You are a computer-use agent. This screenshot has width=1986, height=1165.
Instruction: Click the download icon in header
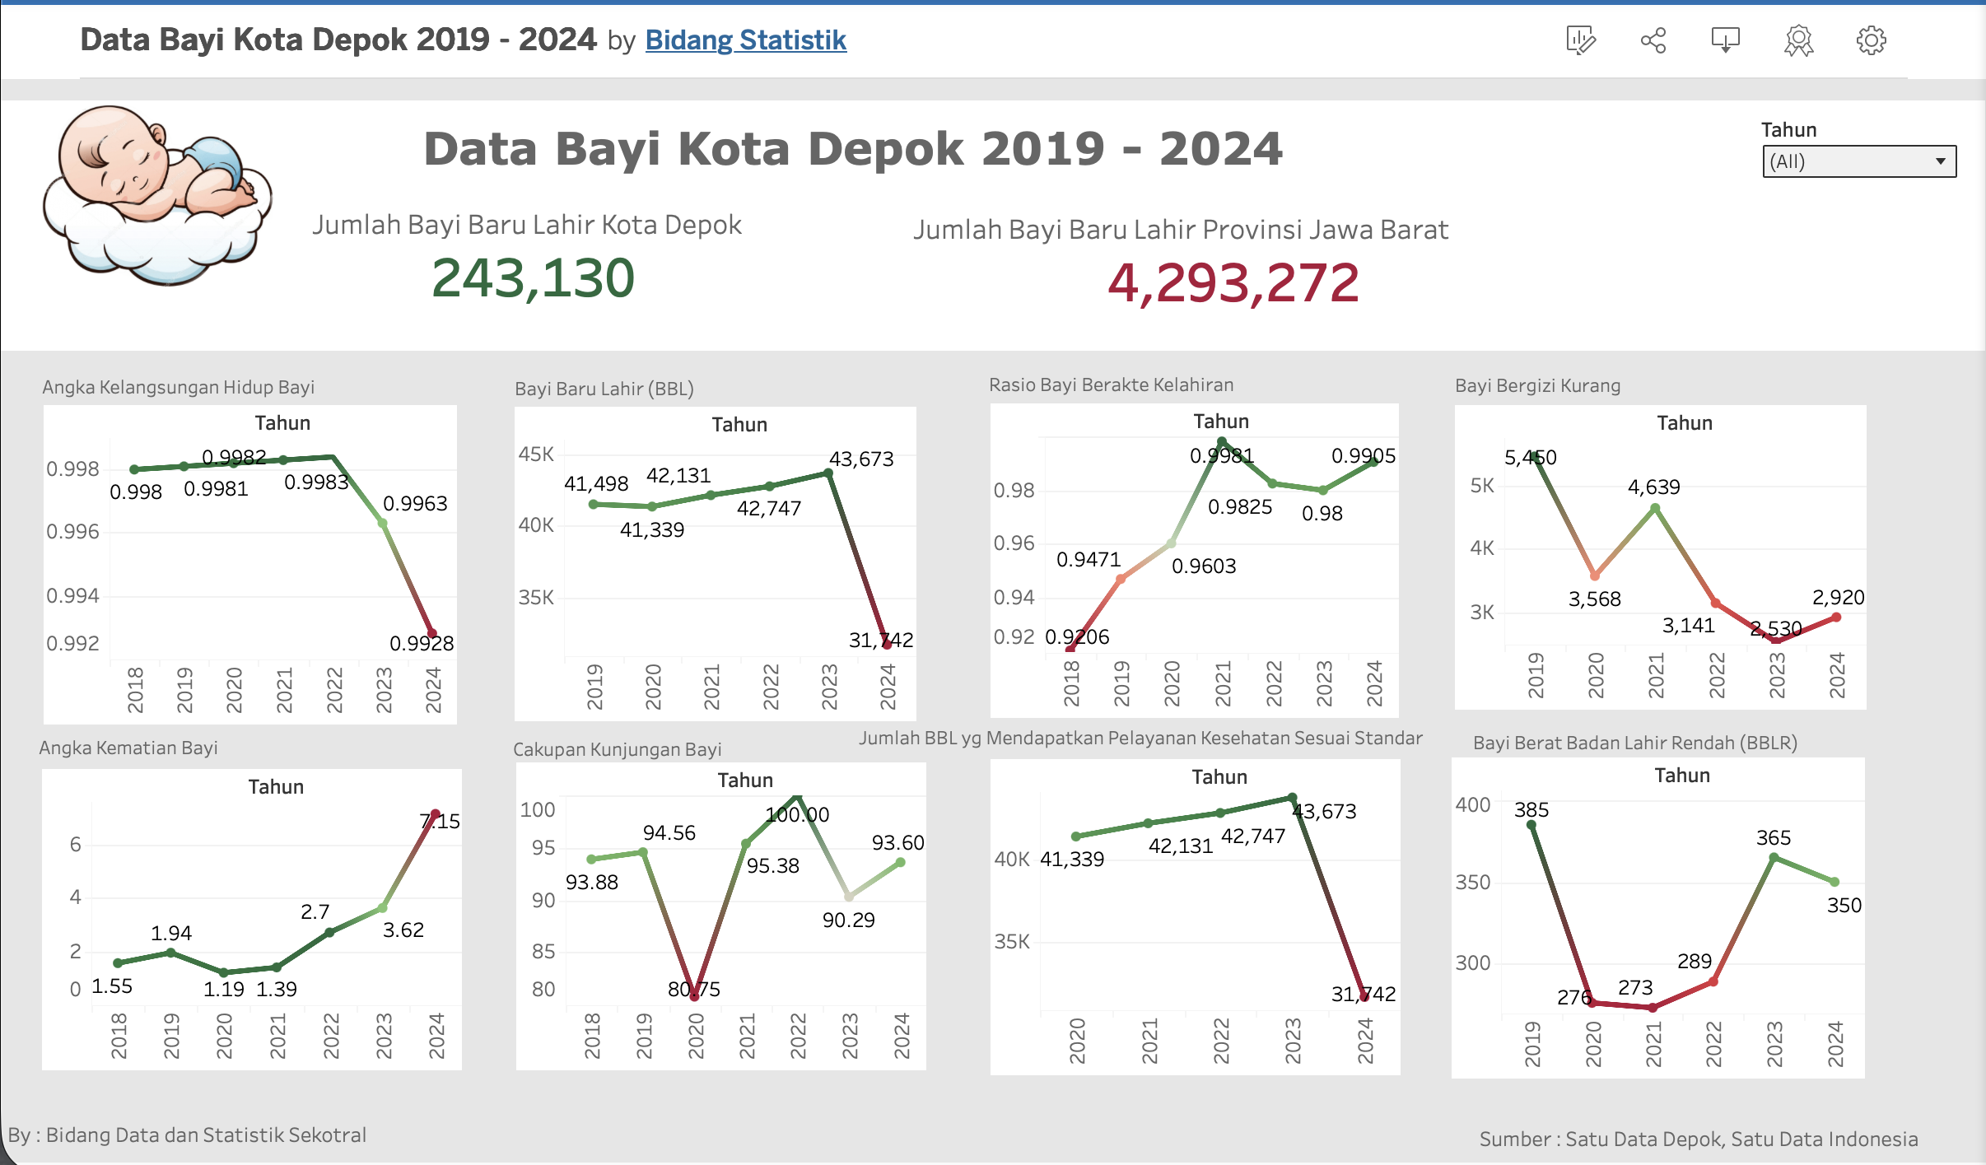point(1725,40)
